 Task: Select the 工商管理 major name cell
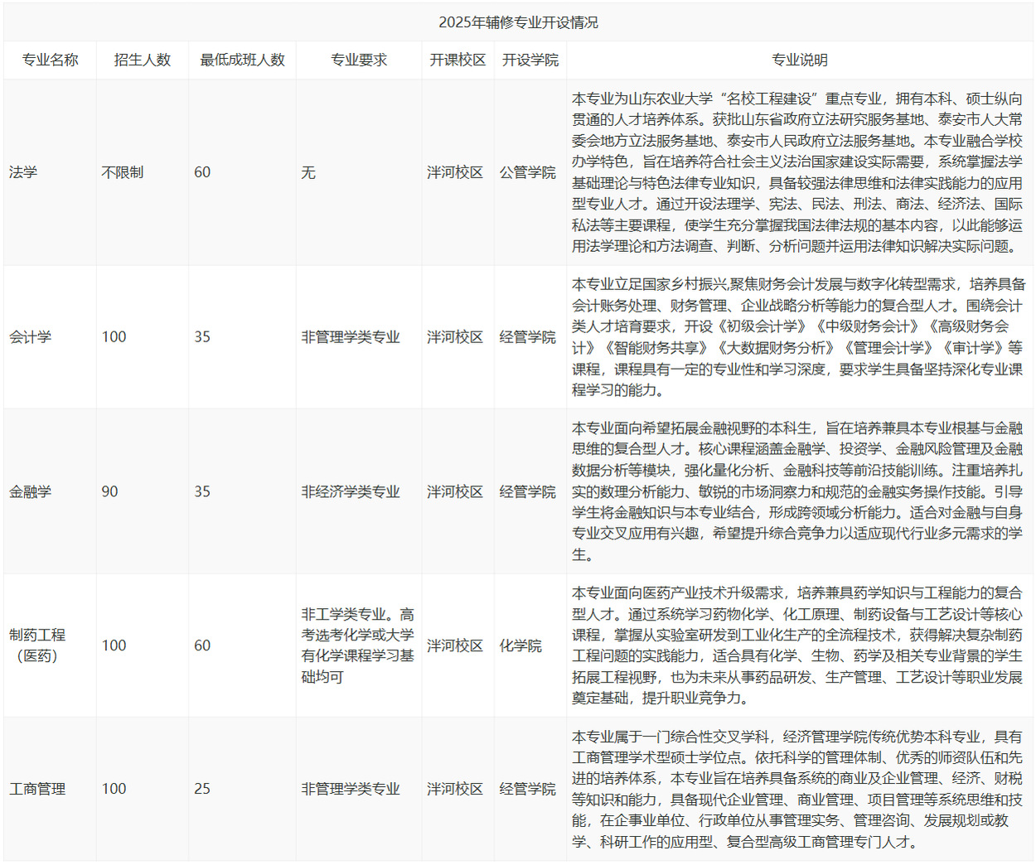[37, 789]
